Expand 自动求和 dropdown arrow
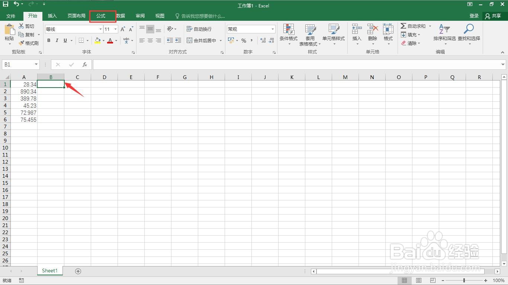The height and width of the screenshot is (285, 508). coord(430,26)
